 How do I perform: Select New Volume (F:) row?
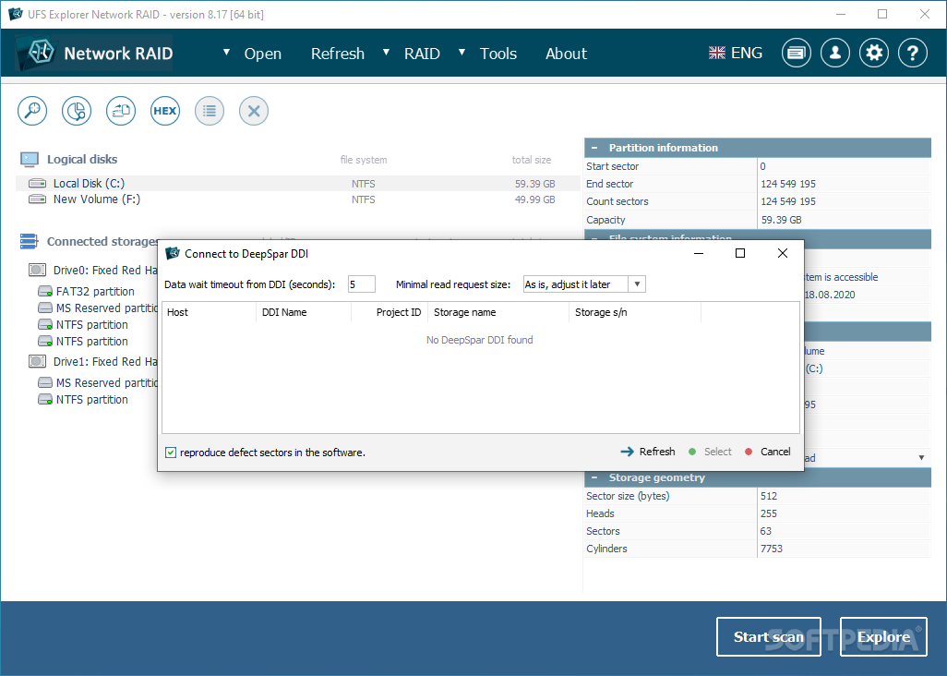click(298, 199)
